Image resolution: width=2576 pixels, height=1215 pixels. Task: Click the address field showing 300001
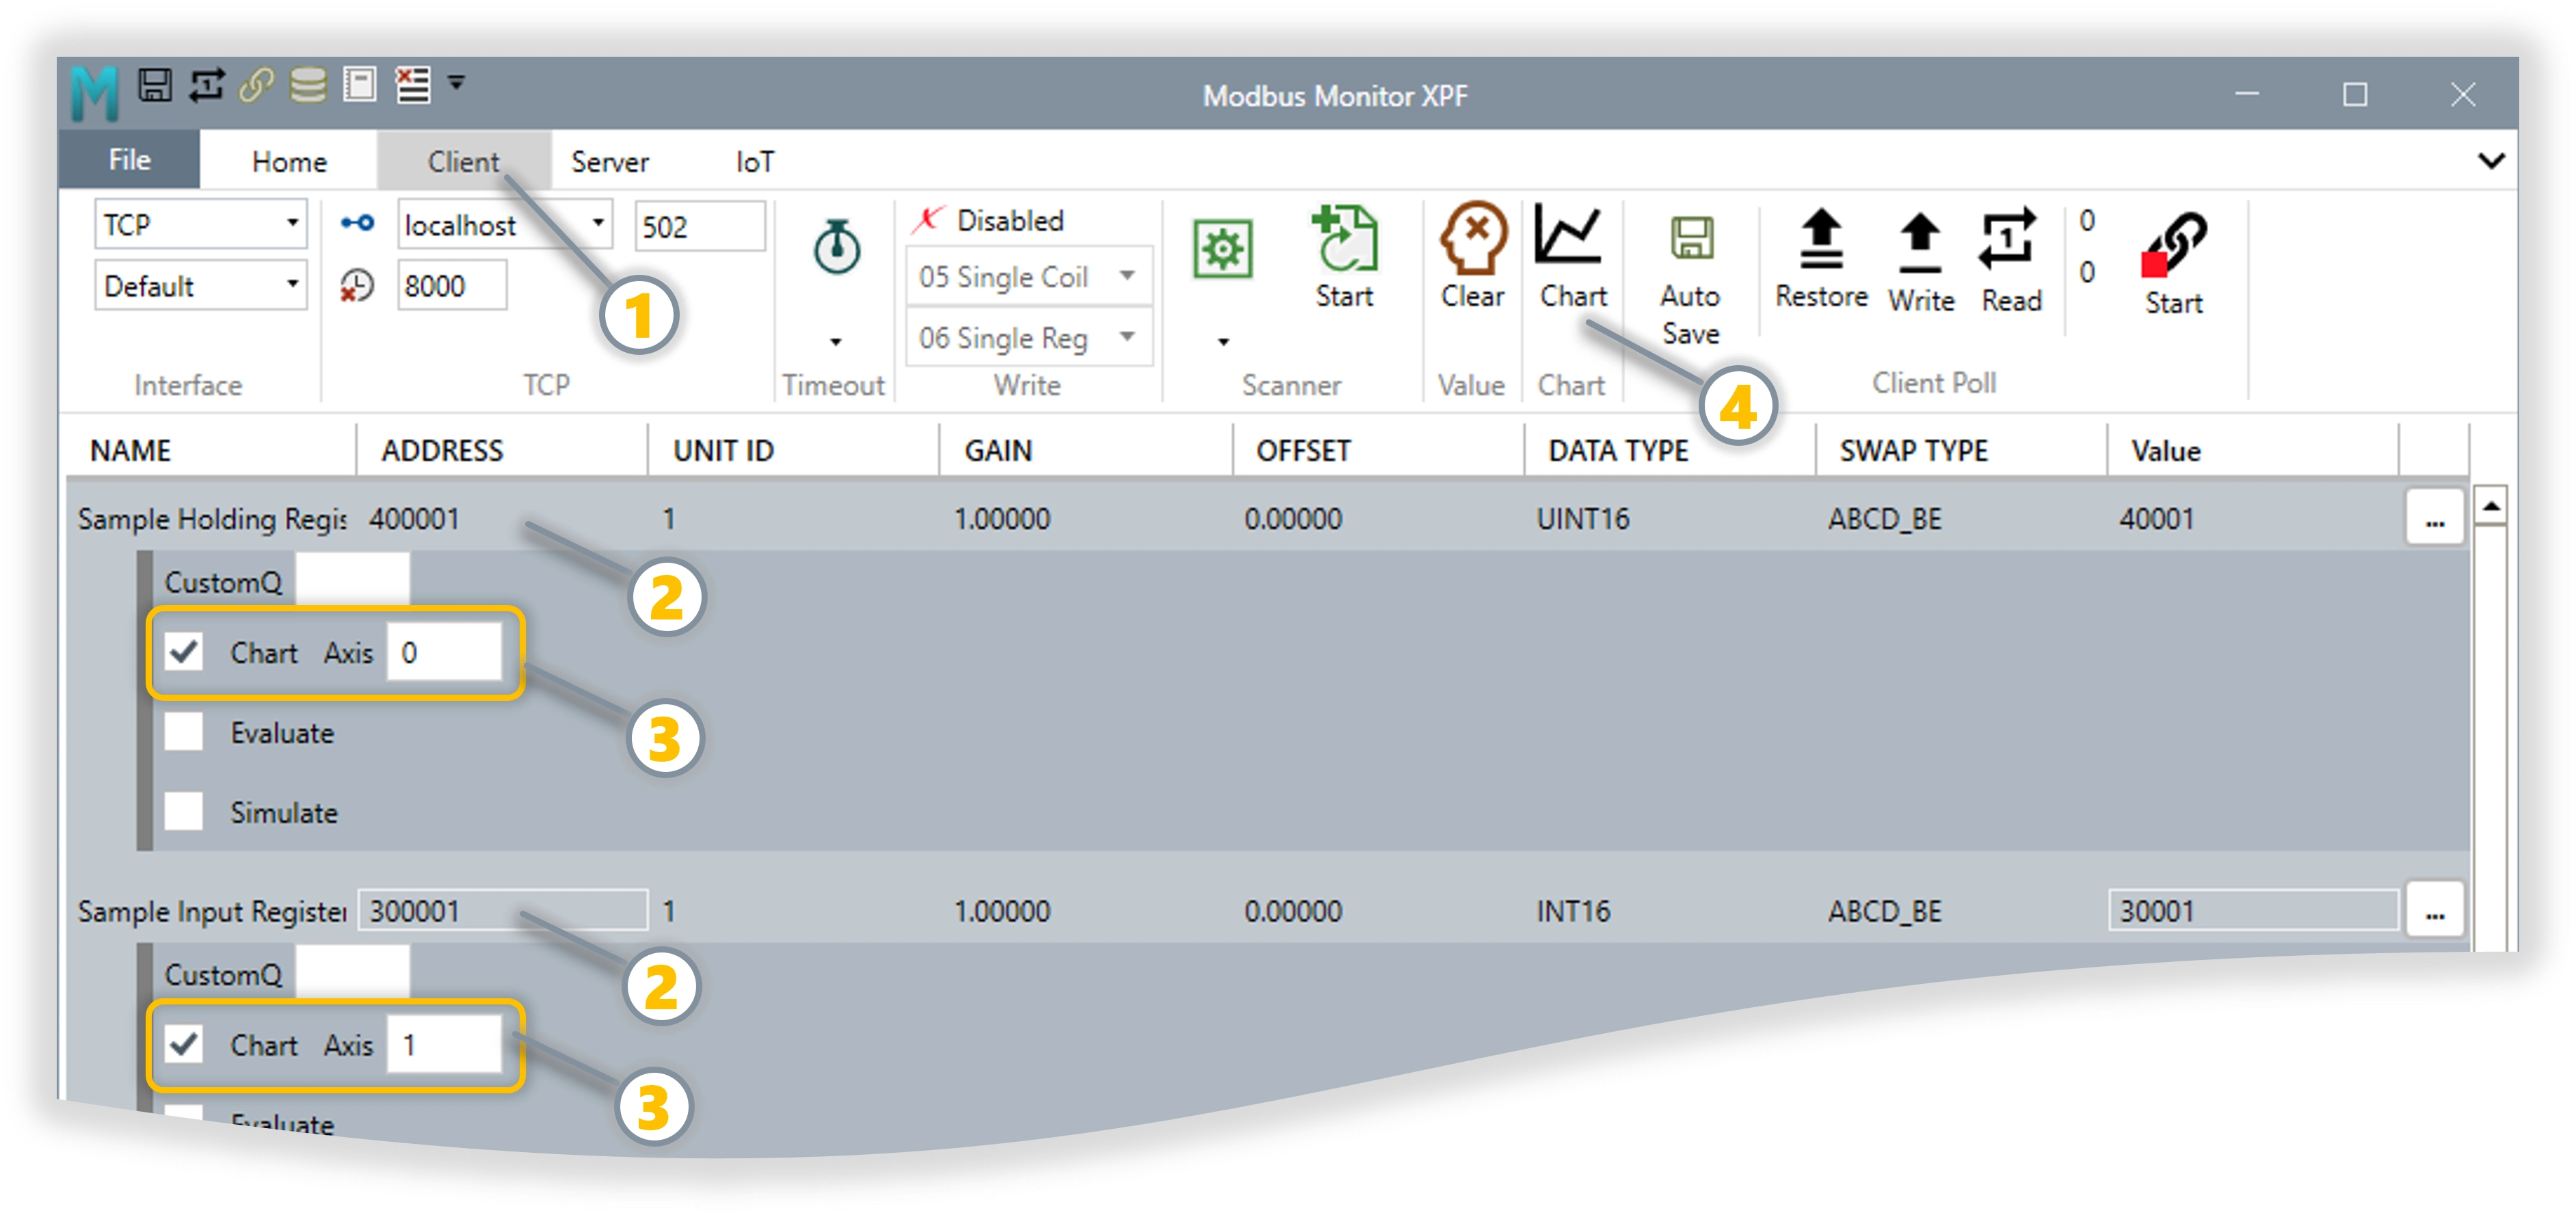tap(503, 911)
